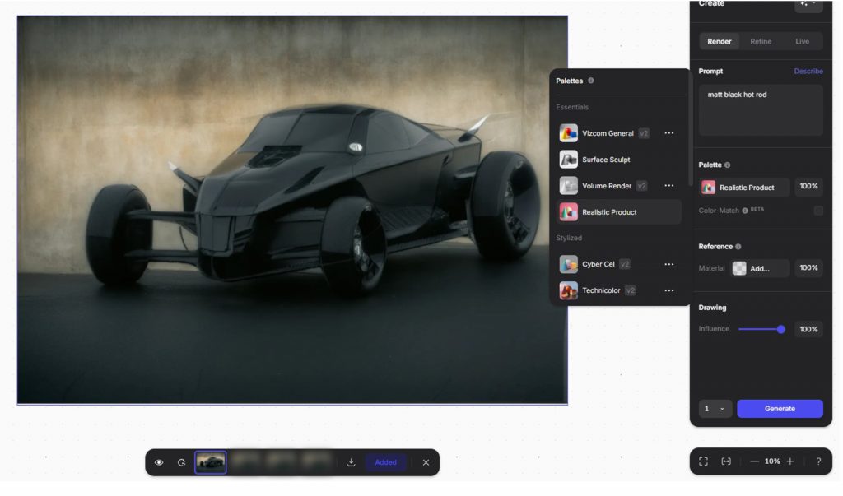This screenshot has height=496, width=843.
Task: Click Describe above the prompt box
Action: 808,71
